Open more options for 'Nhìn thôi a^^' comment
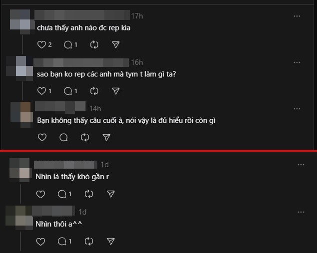This screenshot has height=253, width=317. [x=301, y=212]
